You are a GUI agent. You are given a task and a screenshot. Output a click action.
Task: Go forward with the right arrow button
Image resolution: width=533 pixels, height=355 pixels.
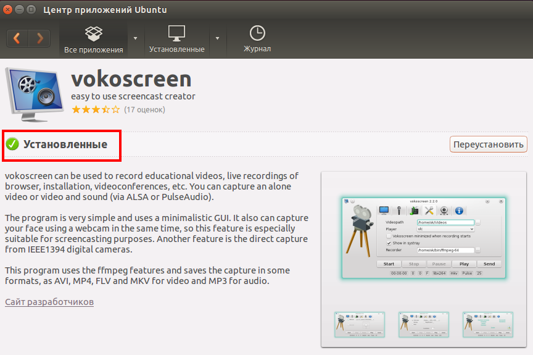tap(39, 38)
